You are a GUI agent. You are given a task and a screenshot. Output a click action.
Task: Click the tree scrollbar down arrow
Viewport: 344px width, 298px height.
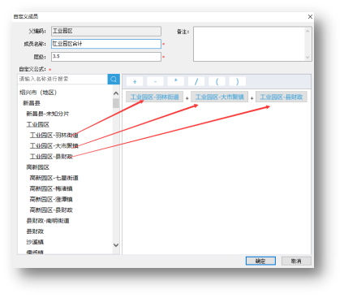[116, 245]
